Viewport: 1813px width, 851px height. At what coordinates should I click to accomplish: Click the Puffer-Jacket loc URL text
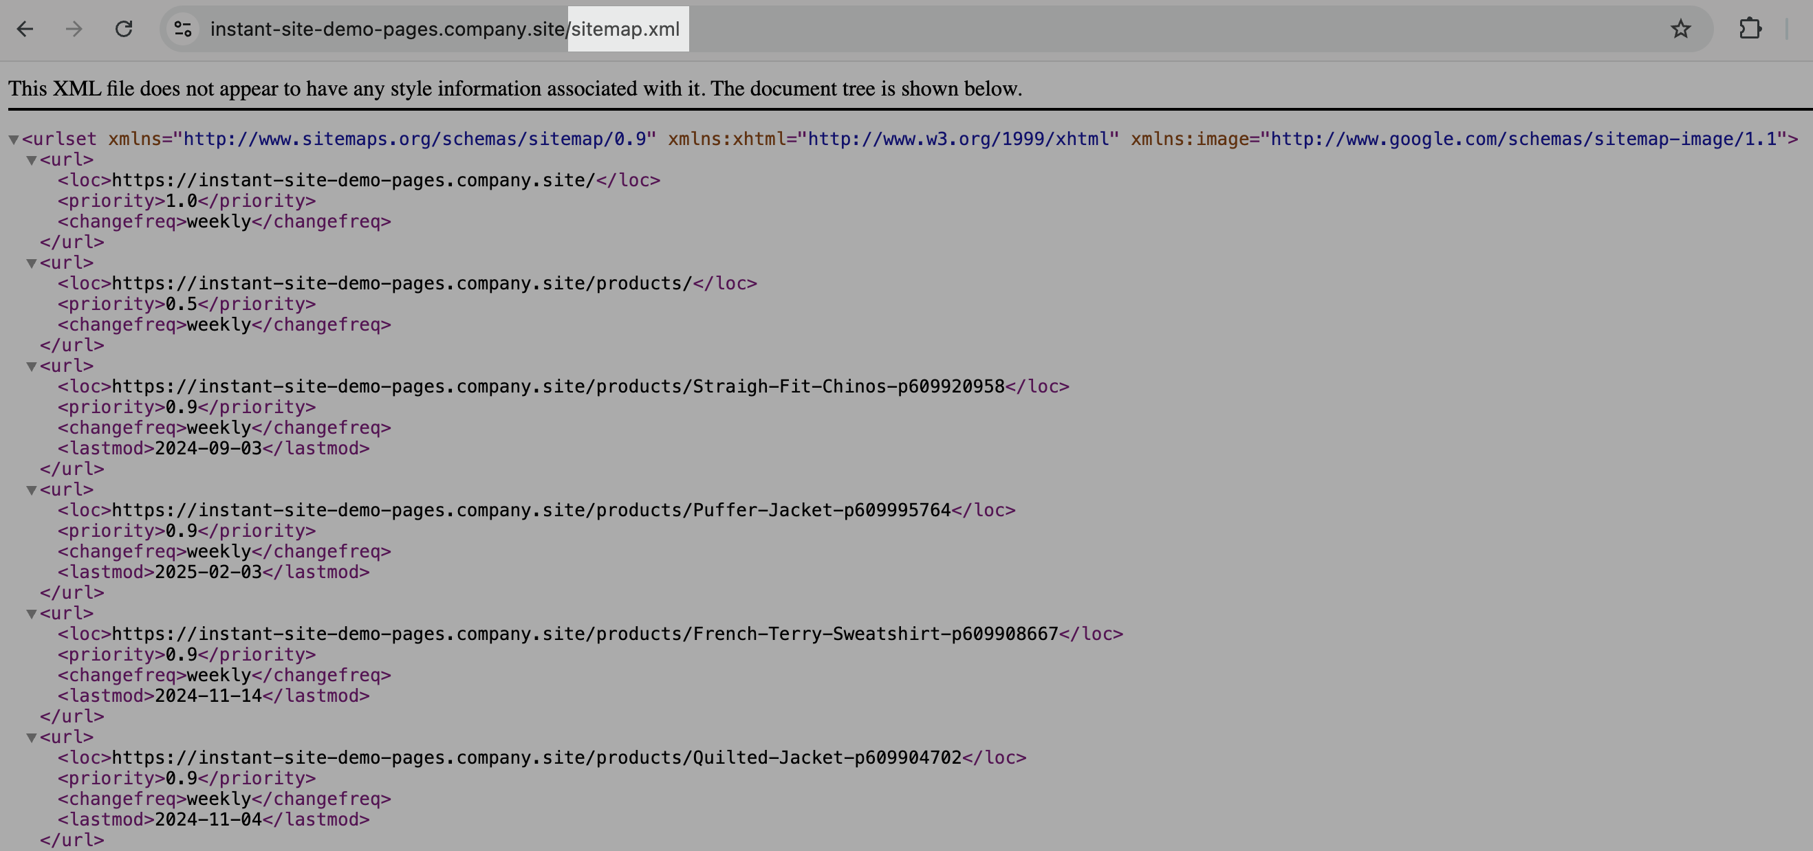coord(531,510)
